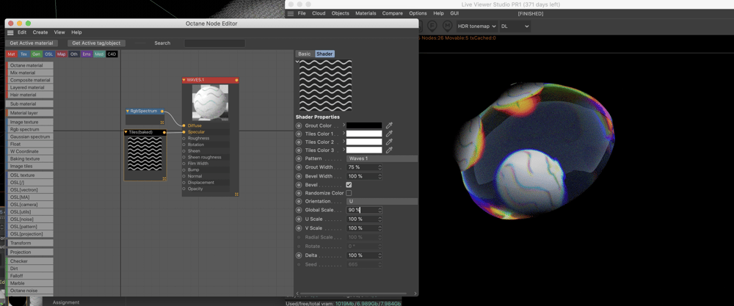Select the Shader tab
The height and width of the screenshot is (306, 734).
325,54
